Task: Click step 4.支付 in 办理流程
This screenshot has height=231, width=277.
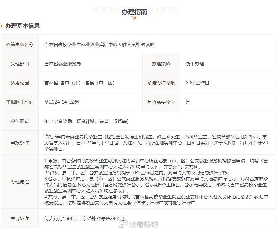Action: point(156,200)
